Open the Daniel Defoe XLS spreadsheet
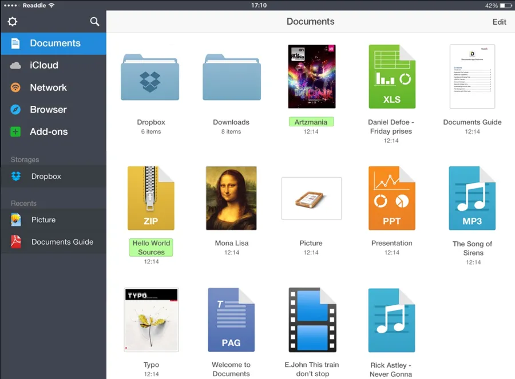 point(391,76)
